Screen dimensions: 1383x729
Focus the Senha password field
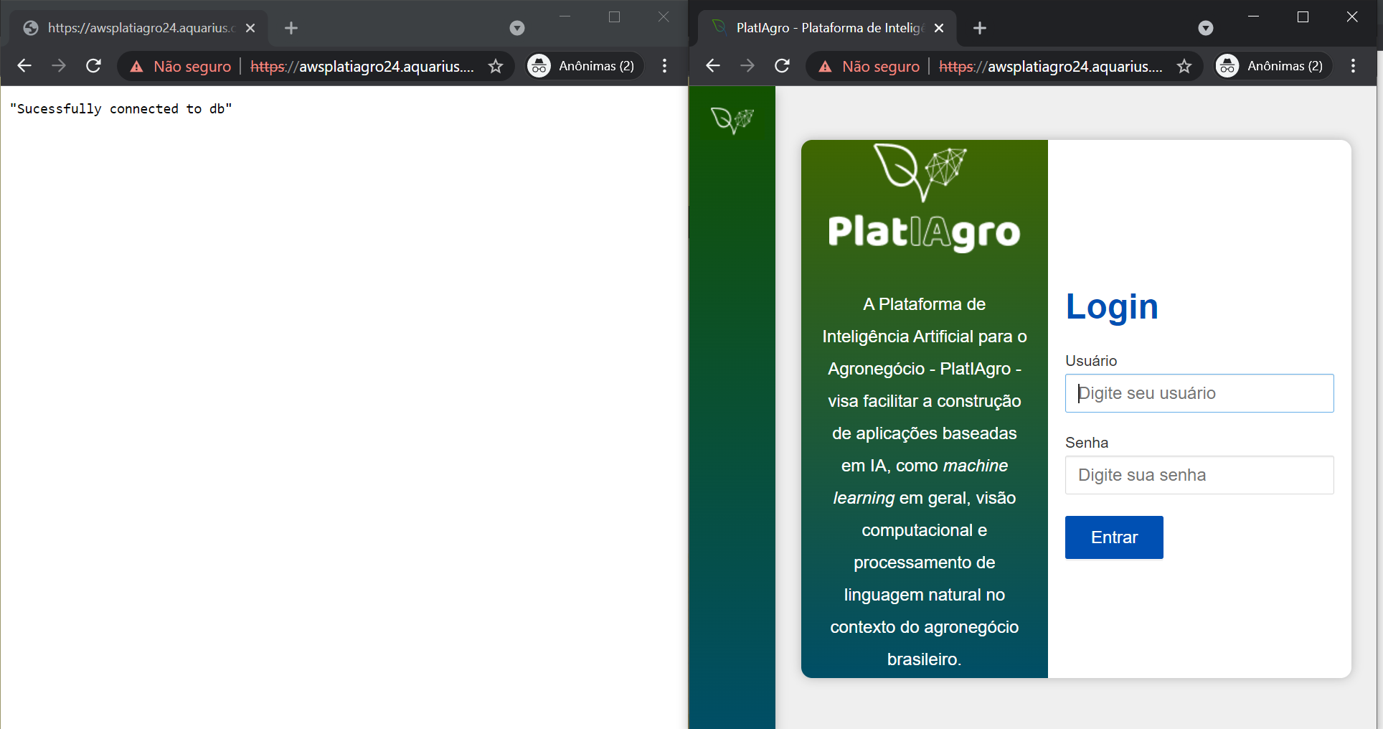click(1199, 475)
